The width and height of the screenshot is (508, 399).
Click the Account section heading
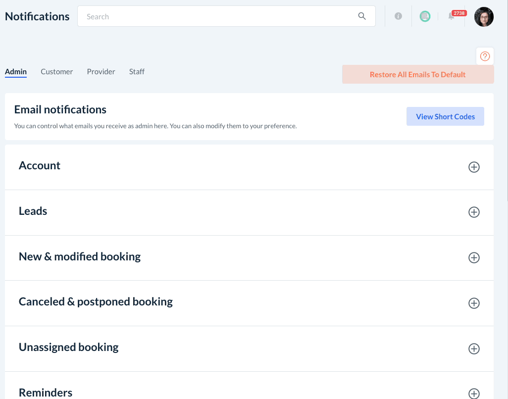click(40, 166)
